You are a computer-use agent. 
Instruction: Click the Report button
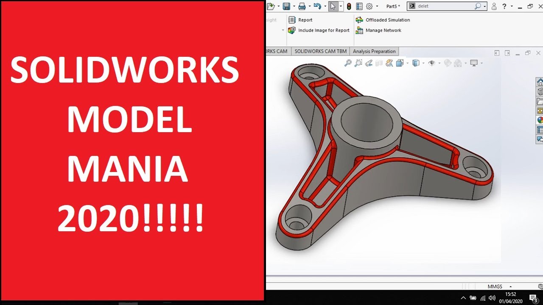[x=300, y=20]
